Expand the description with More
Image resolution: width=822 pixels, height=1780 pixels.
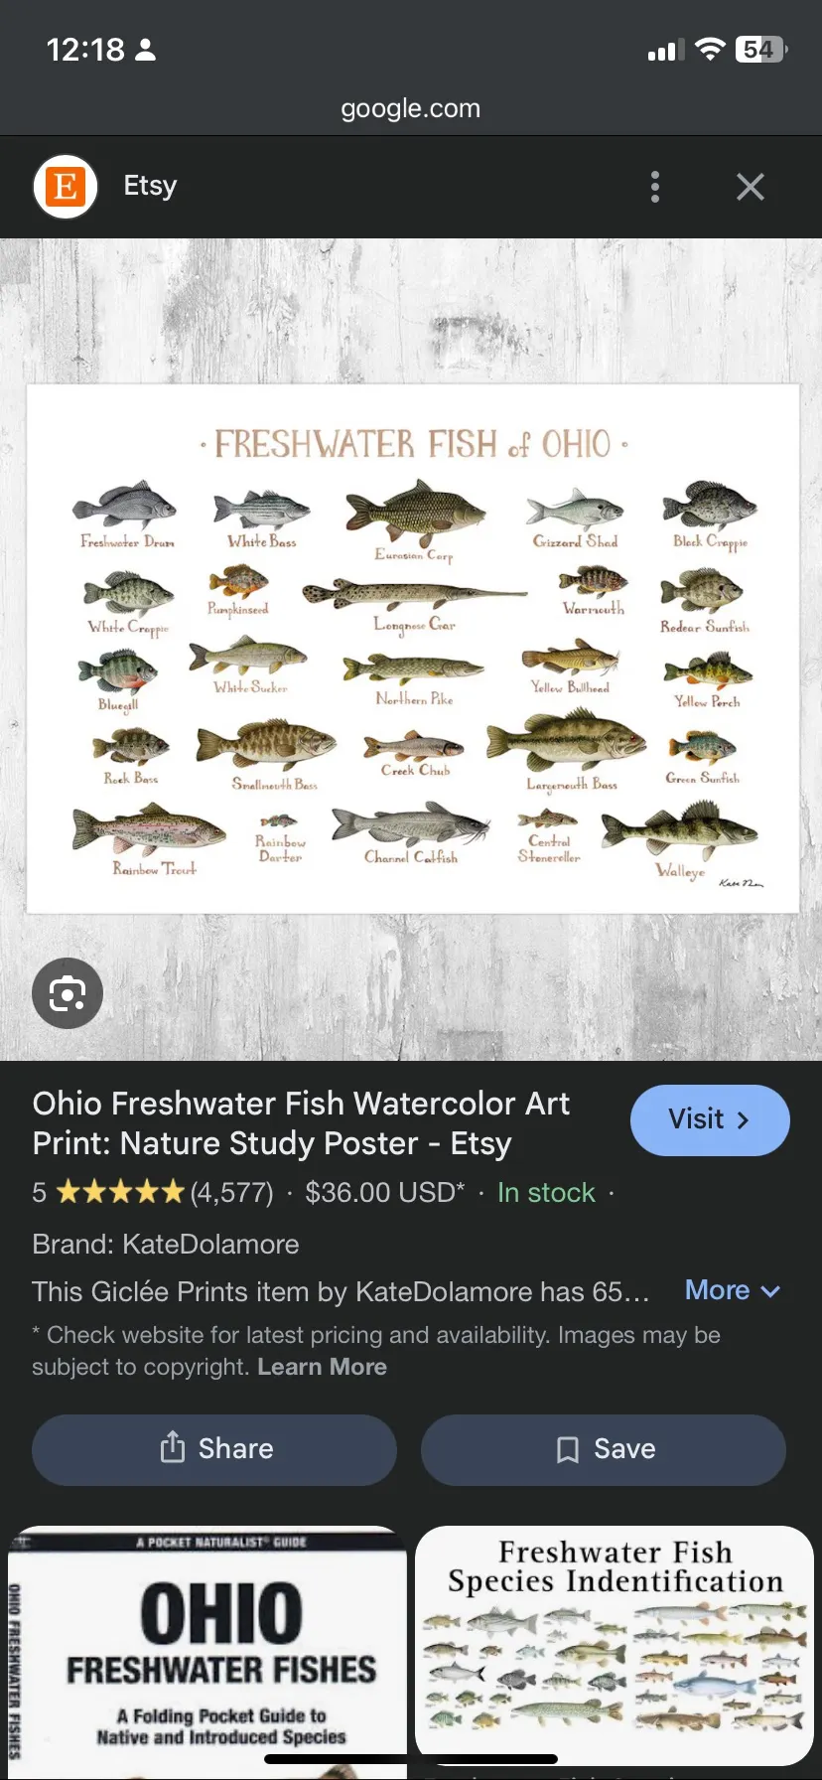717,1290
